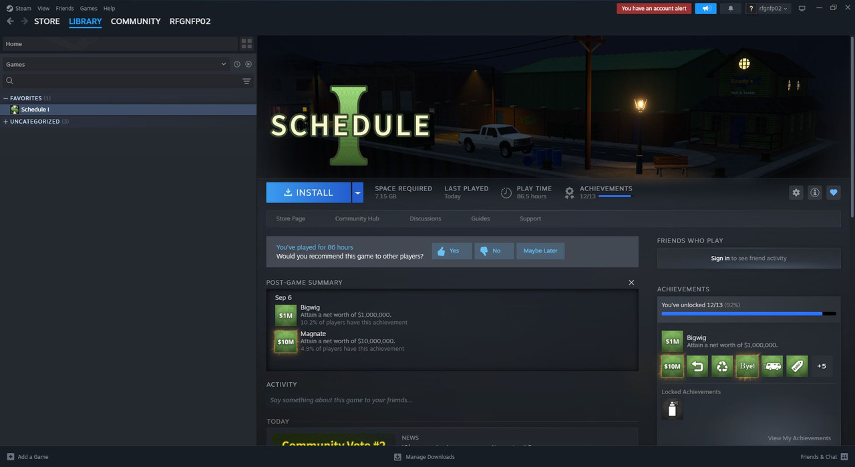Open the RV camper achievement icon

[772, 366]
